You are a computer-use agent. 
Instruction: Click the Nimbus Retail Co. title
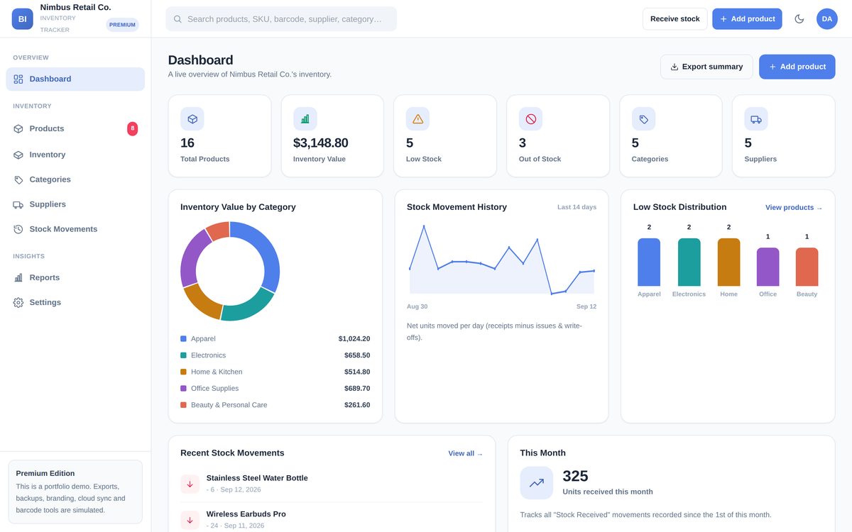75,7
